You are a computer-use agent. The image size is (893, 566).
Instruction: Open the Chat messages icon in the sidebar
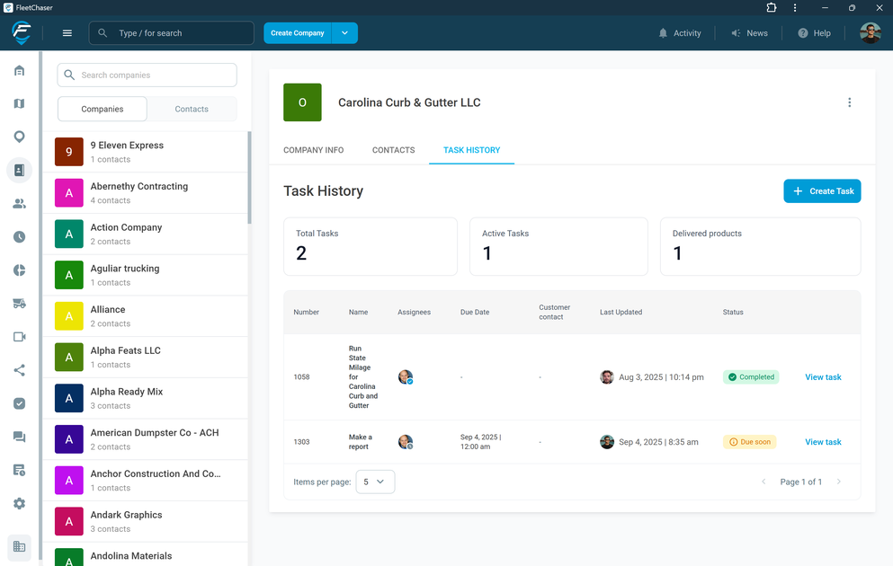point(19,436)
